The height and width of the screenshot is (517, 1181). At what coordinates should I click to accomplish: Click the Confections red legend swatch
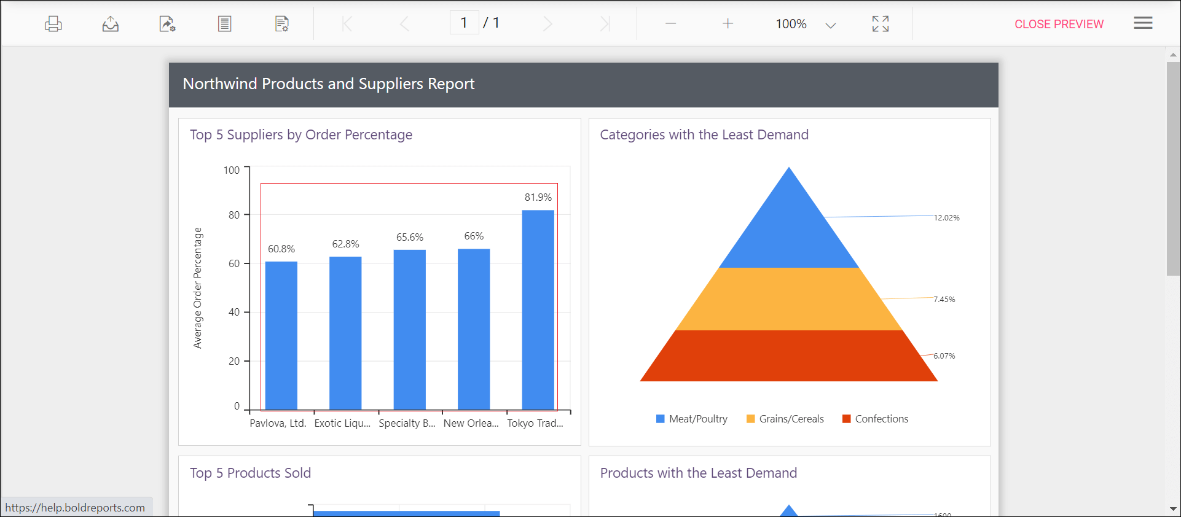[x=846, y=419]
